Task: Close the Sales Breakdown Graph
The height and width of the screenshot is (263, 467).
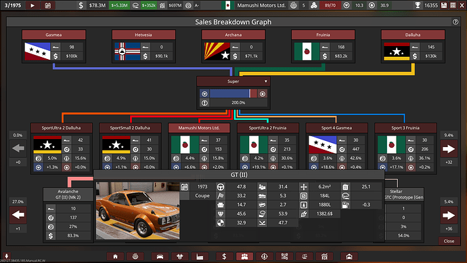Action: [449, 241]
